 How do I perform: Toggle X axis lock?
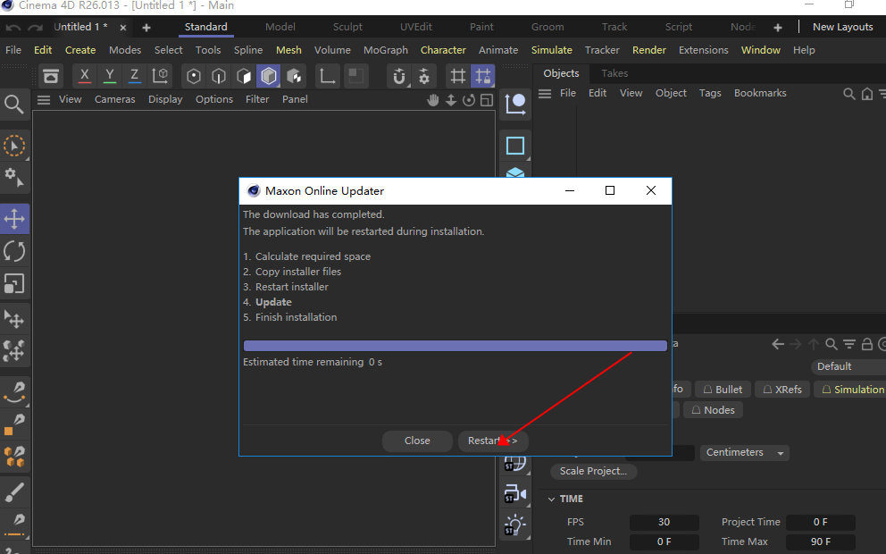pyautogui.click(x=85, y=76)
